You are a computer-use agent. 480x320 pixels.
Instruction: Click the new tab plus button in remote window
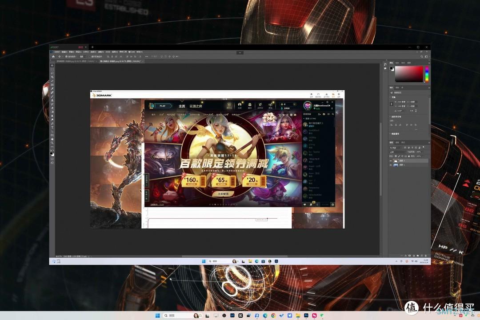pyautogui.click(x=92, y=47)
